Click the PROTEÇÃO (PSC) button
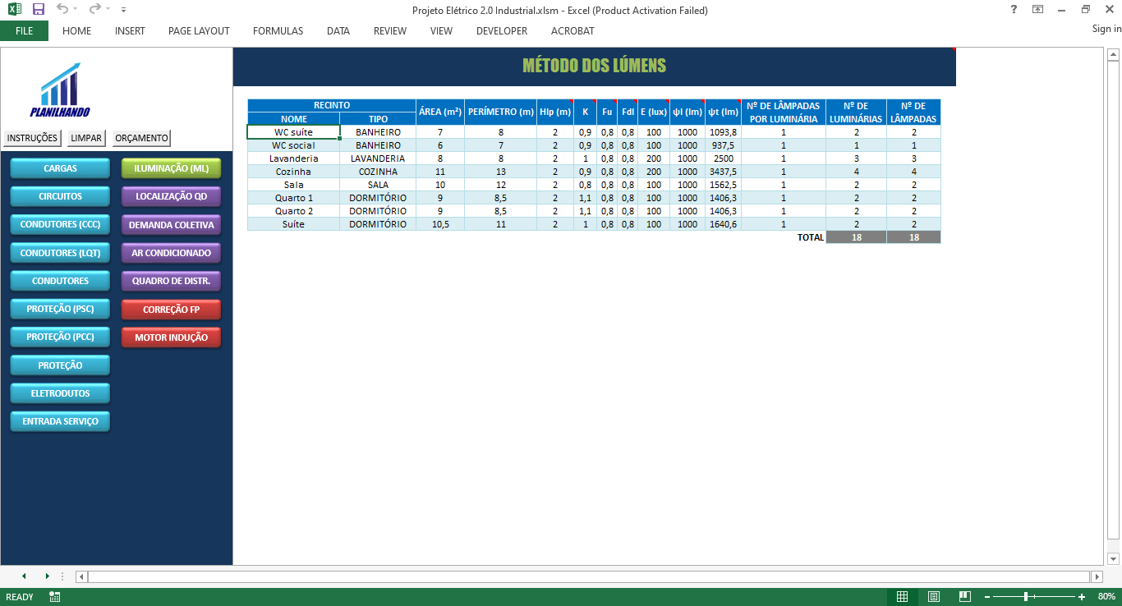1122x606 pixels. click(60, 310)
